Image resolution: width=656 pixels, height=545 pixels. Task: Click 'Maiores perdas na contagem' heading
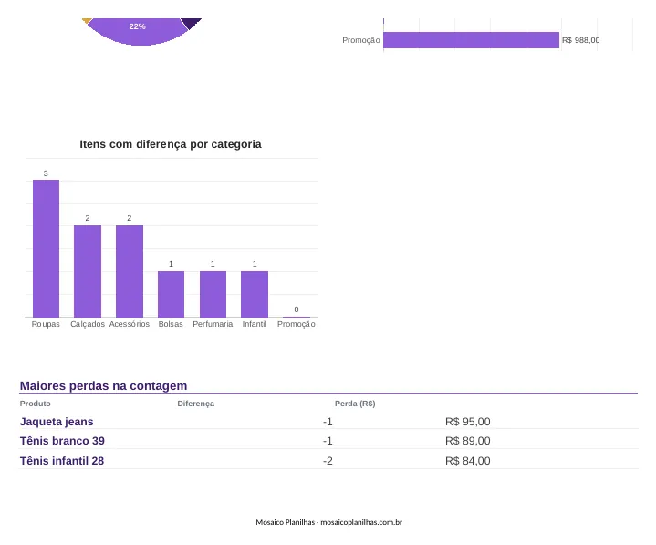click(103, 385)
